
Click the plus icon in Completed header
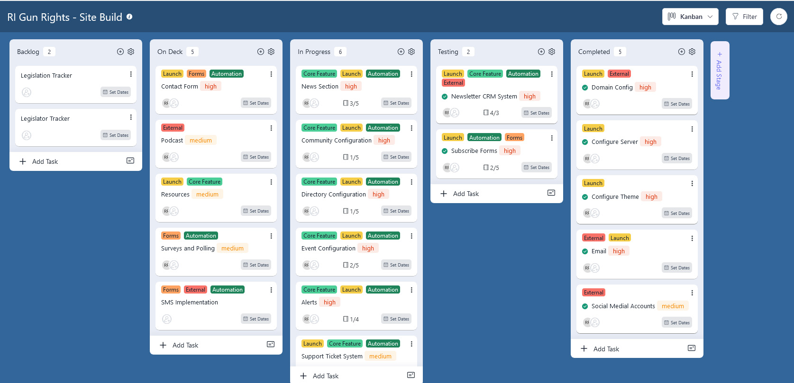click(682, 52)
